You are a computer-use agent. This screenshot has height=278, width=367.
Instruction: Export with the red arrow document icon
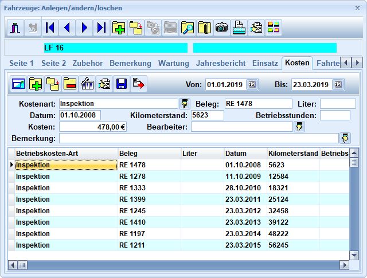tap(139, 84)
